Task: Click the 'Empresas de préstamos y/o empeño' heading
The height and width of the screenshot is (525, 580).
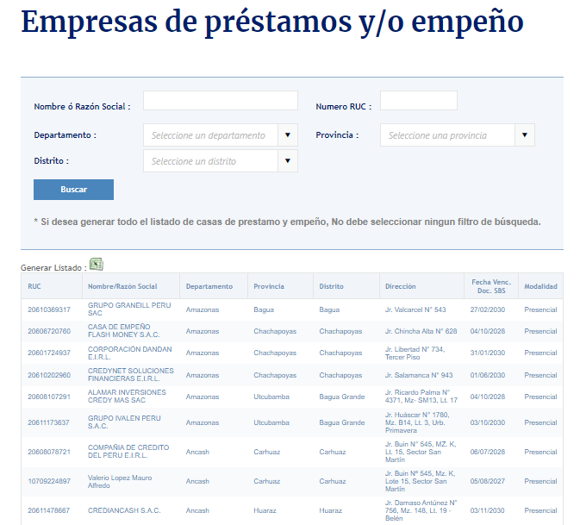Action: tap(272, 22)
